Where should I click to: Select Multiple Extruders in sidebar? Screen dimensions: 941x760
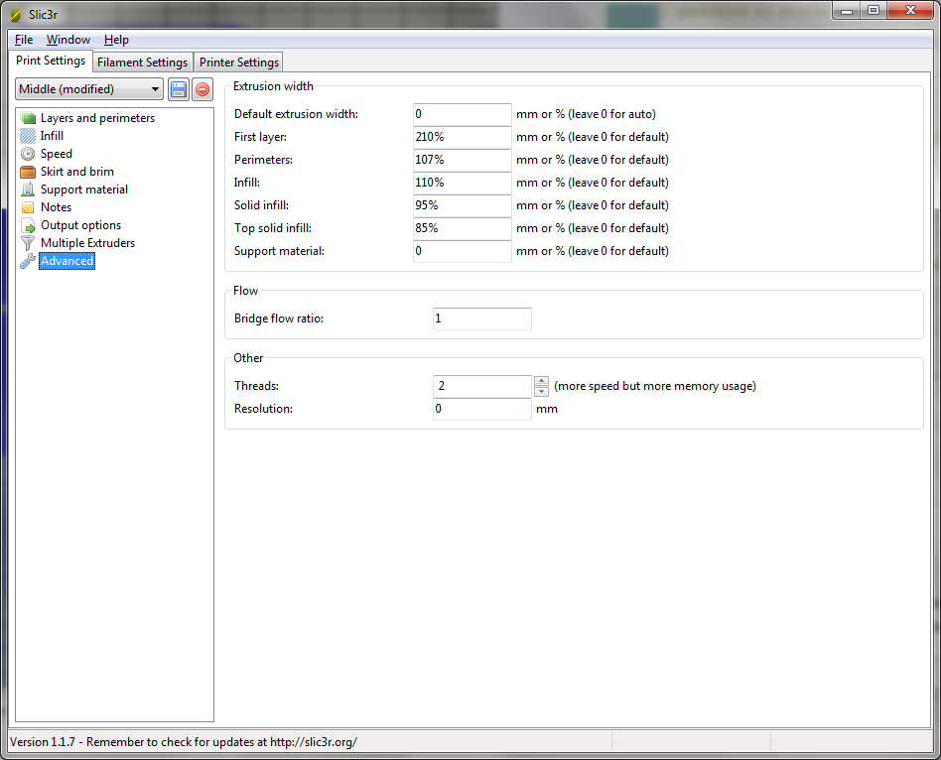87,243
